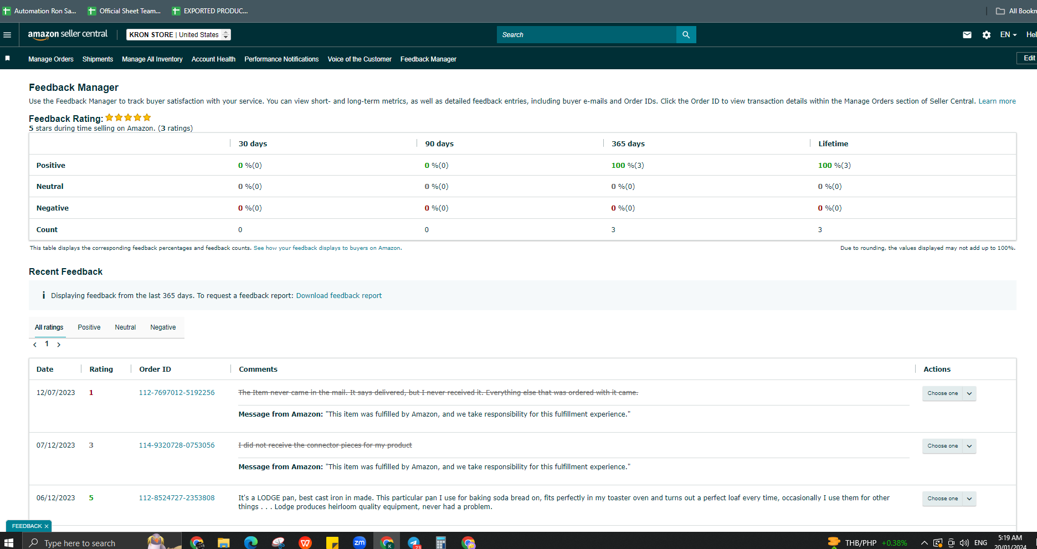Open the Windows Start menu
Image resolution: width=1037 pixels, height=549 pixels.
click(9, 542)
